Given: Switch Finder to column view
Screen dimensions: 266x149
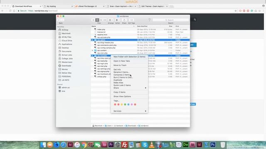Looking at the screenshot, I should 101,20.
